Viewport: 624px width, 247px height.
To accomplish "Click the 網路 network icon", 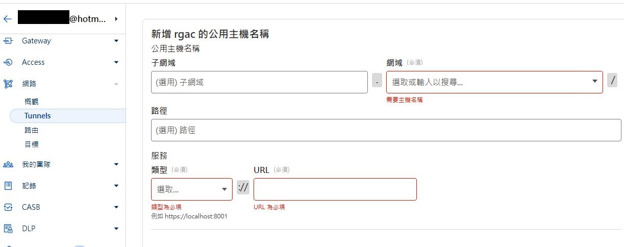I will [x=8, y=84].
